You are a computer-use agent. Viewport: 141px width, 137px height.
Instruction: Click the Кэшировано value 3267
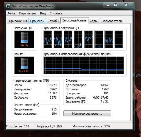(x=53, y=89)
